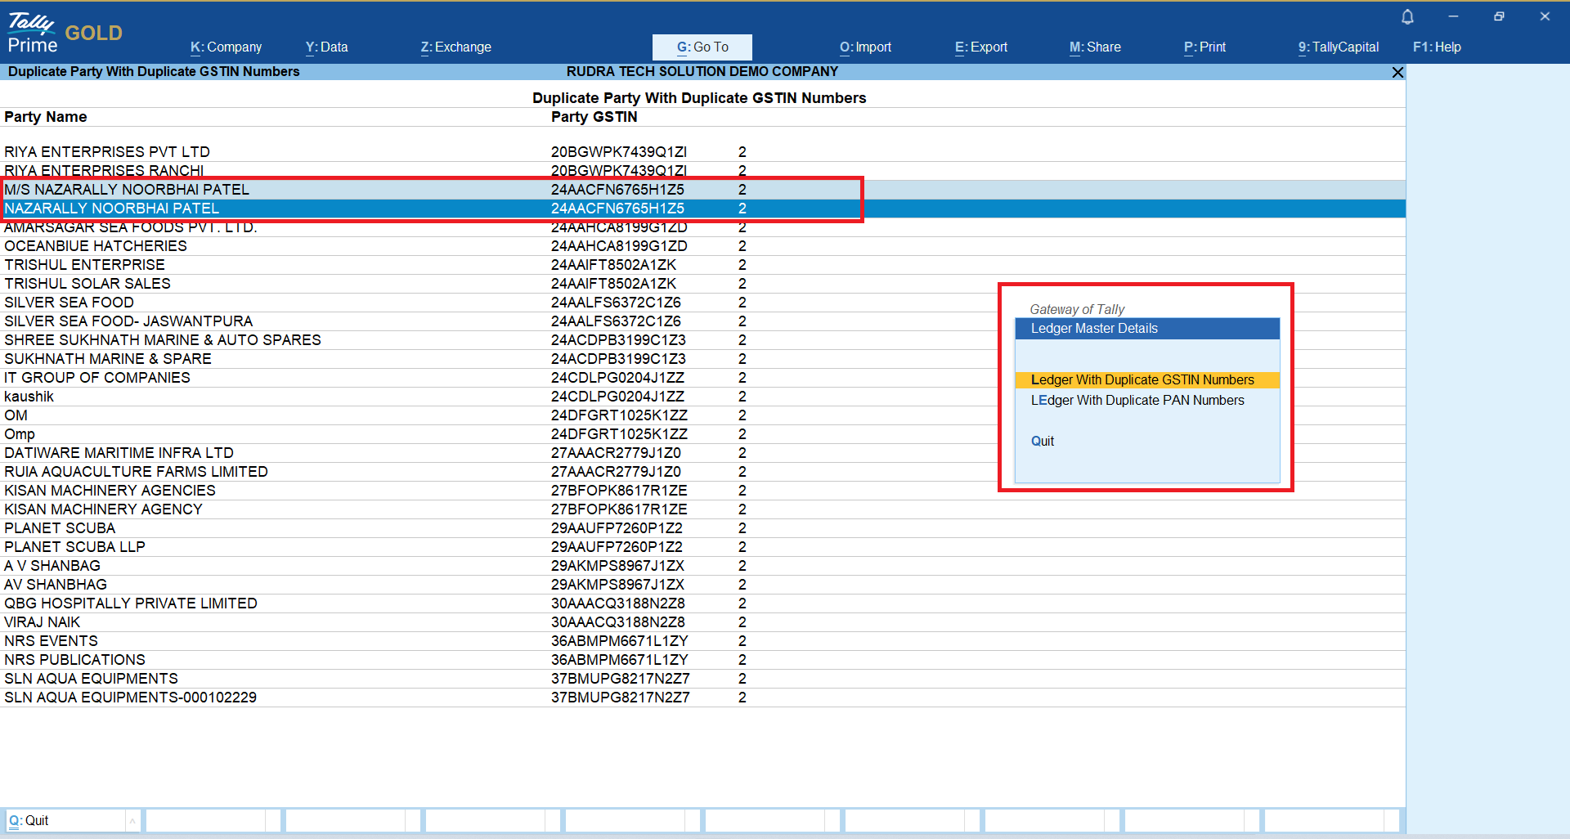Open the M: Share menu
This screenshot has height=839, width=1570.
1095,47
